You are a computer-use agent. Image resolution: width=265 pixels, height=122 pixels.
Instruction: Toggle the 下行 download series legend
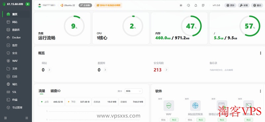78,102
